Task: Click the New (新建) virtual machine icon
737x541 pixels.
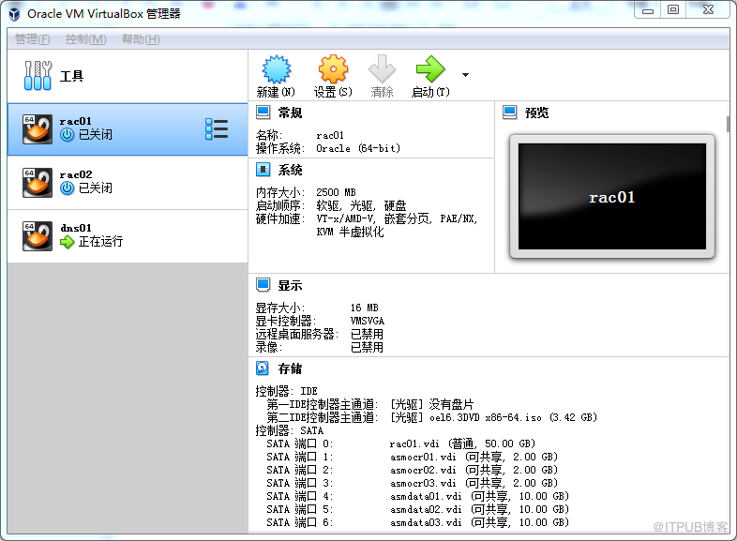Action: [x=276, y=70]
